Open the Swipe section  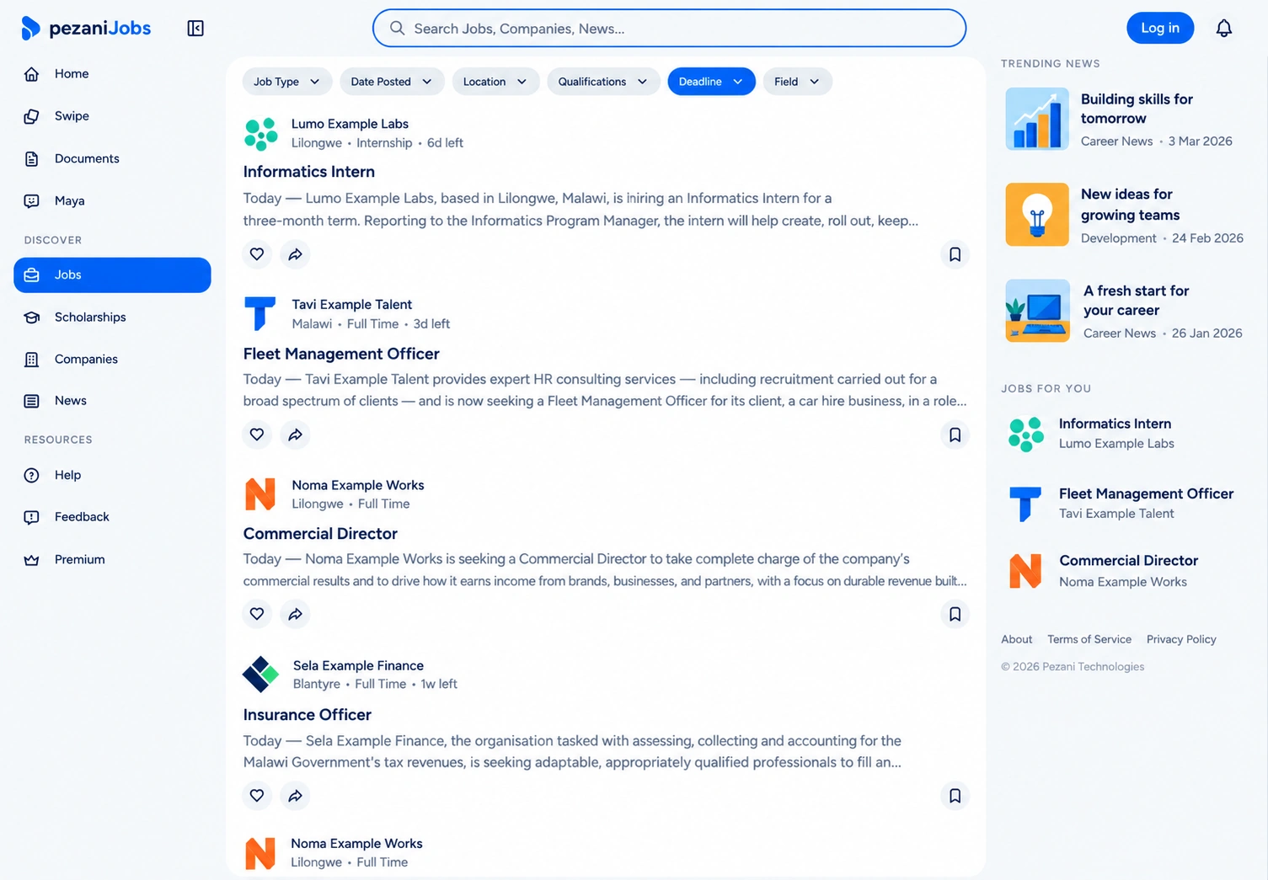tap(112, 116)
